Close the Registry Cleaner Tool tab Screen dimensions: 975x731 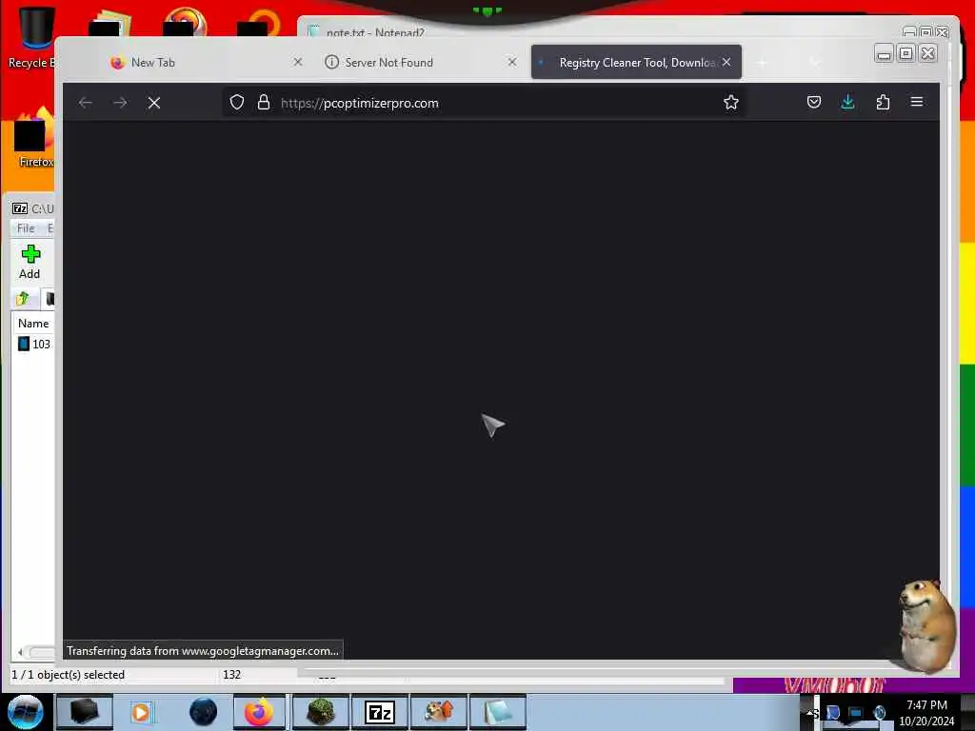click(x=726, y=62)
